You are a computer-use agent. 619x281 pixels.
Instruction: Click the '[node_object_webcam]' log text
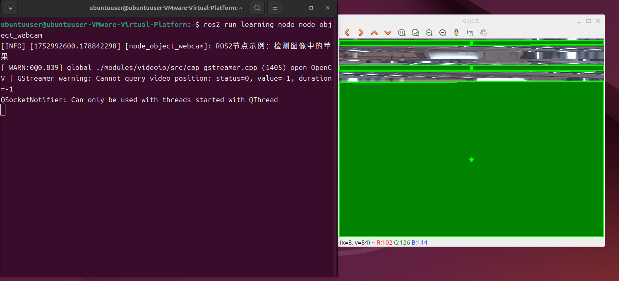[168, 46]
